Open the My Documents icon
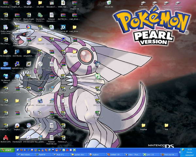 (x=6, y=53)
